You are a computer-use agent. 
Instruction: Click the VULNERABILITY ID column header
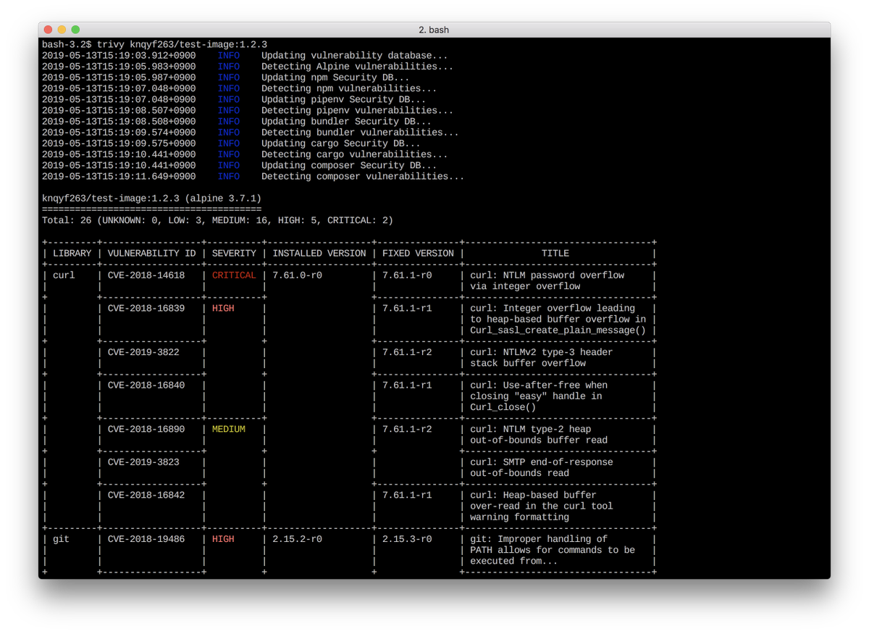[x=152, y=254]
